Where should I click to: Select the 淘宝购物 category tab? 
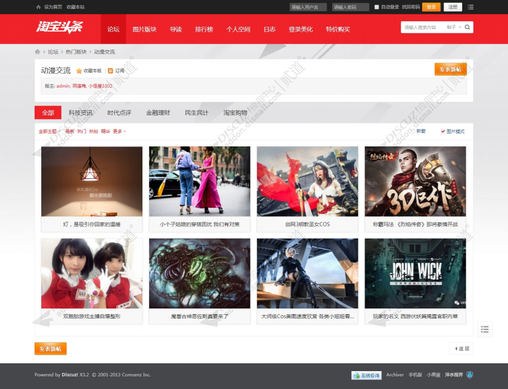[235, 112]
